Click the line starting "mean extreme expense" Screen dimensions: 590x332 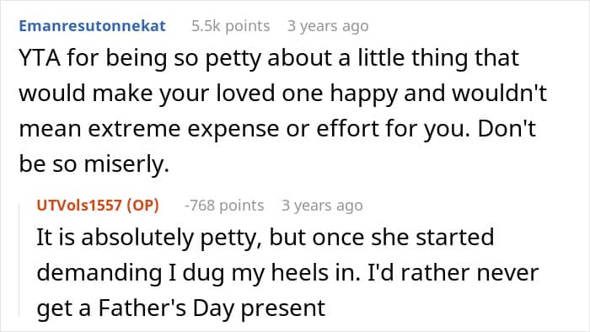tap(277, 129)
